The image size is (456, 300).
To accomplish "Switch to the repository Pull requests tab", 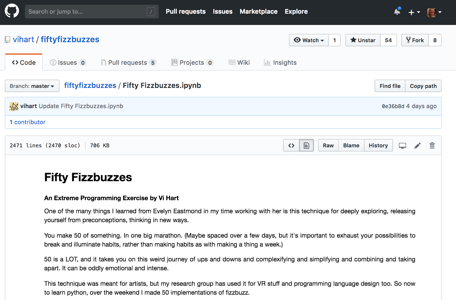I will click(x=128, y=62).
